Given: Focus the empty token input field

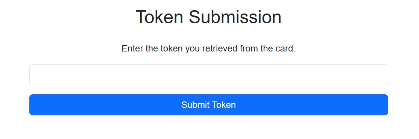Looking at the screenshot, I should 208,75.
